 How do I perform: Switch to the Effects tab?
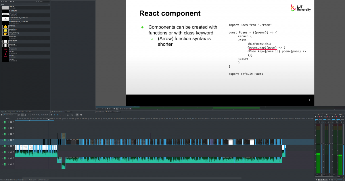click(x=69, y=111)
